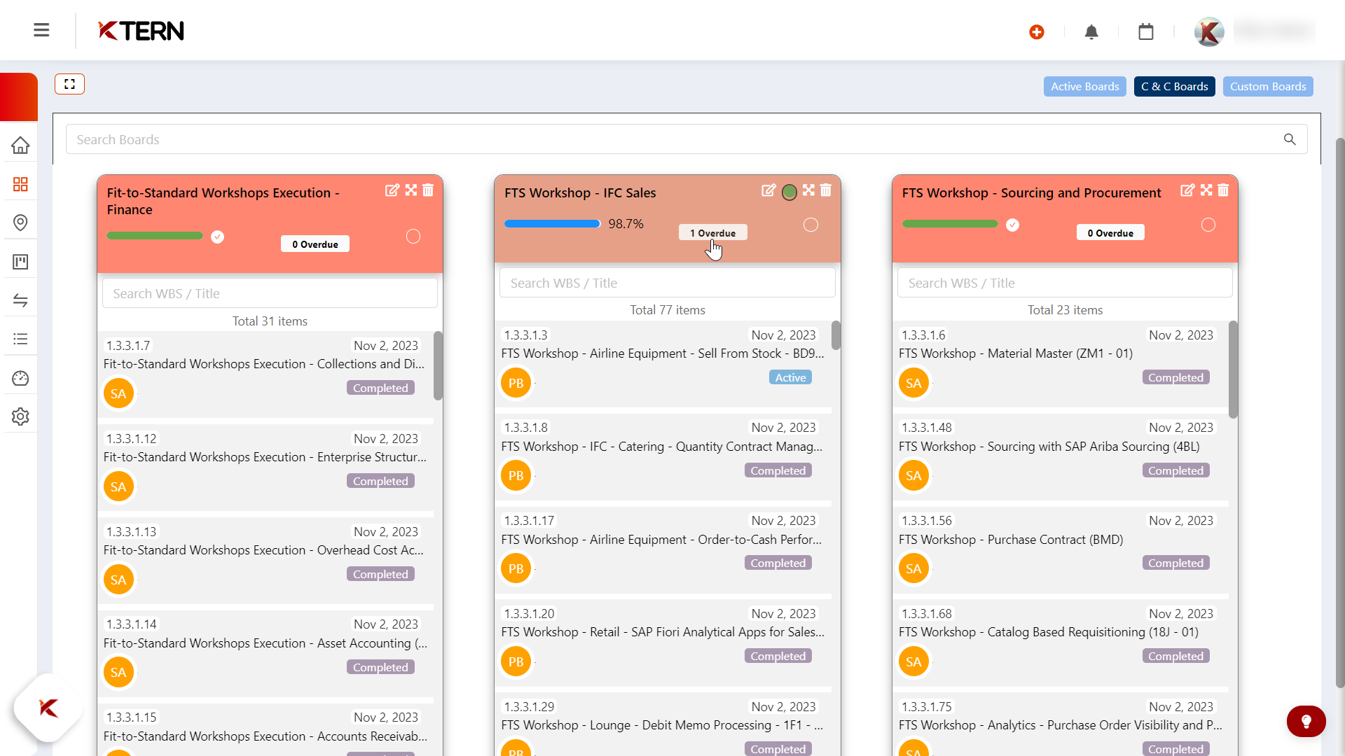This screenshot has height=756, width=1345.
Task: Open the dashboard gauge sidebar icon
Action: click(x=20, y=378)
